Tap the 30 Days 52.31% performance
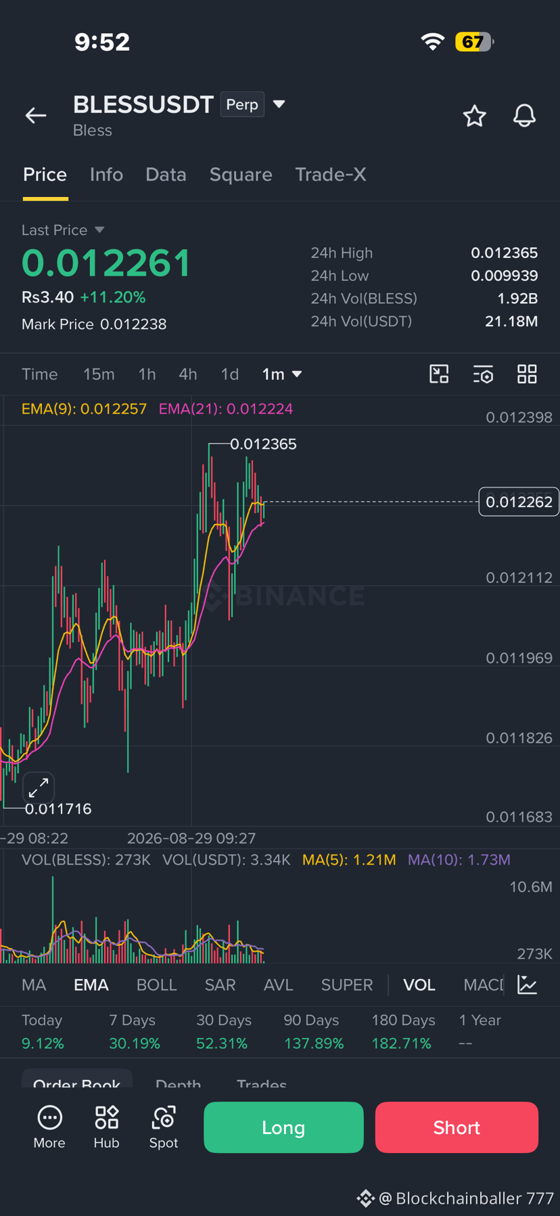The height and width of the screenshot is (1216, 560). point(223,1032)
